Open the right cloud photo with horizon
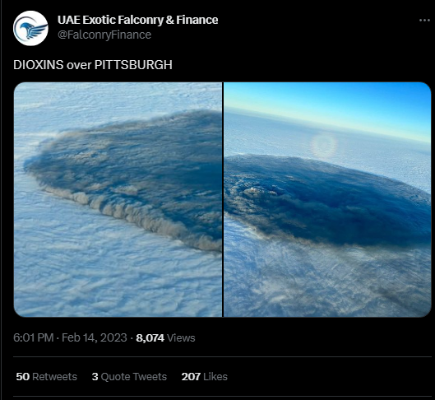435x400 pixels. click(327, 199)
